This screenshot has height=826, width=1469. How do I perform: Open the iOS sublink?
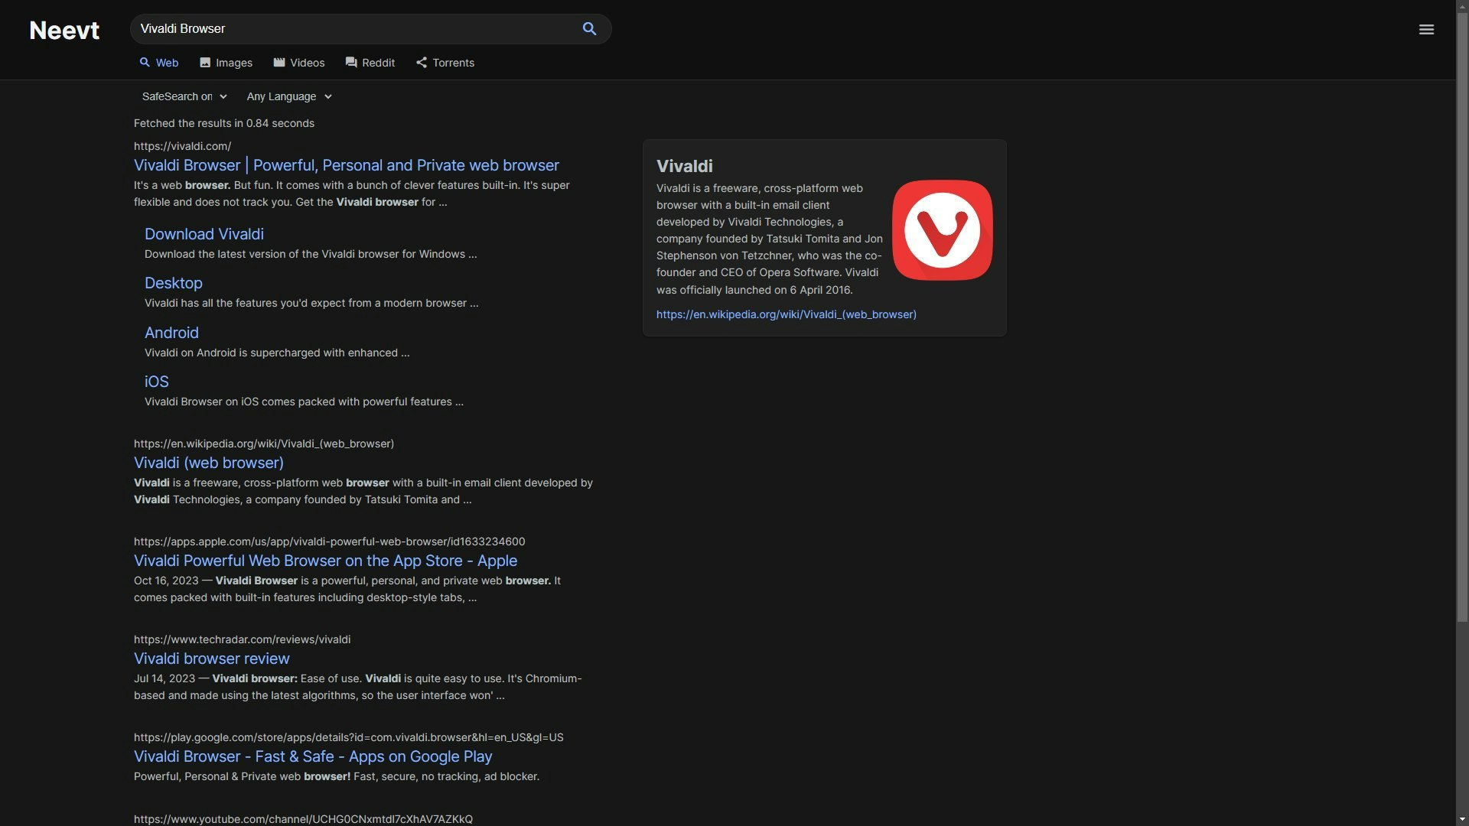(157, 382)
